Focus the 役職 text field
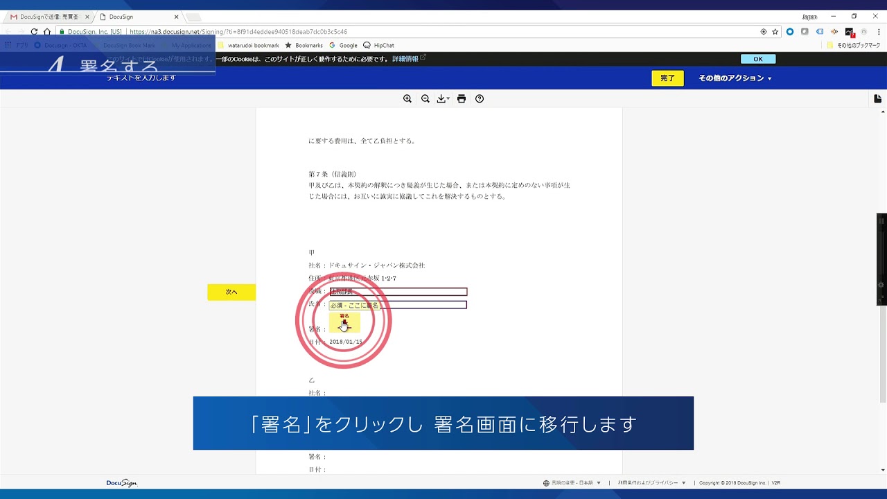The height and width of the screenshot is (499, 887). coord(398,292)
